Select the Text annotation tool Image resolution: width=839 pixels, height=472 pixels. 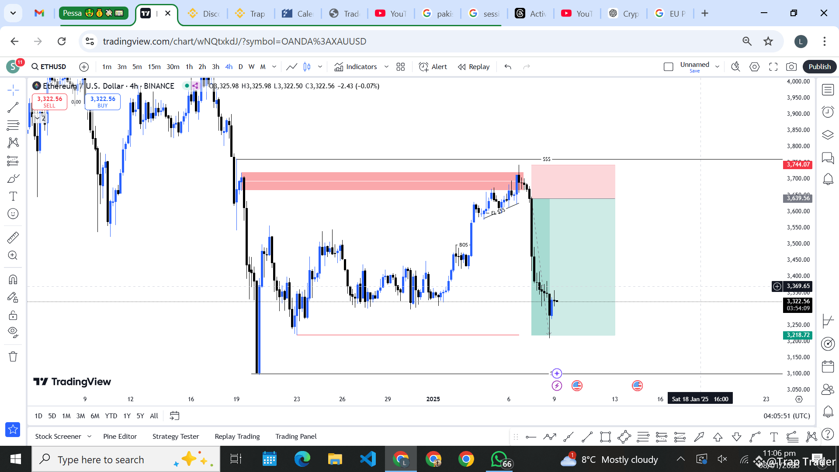coord(13,196)
